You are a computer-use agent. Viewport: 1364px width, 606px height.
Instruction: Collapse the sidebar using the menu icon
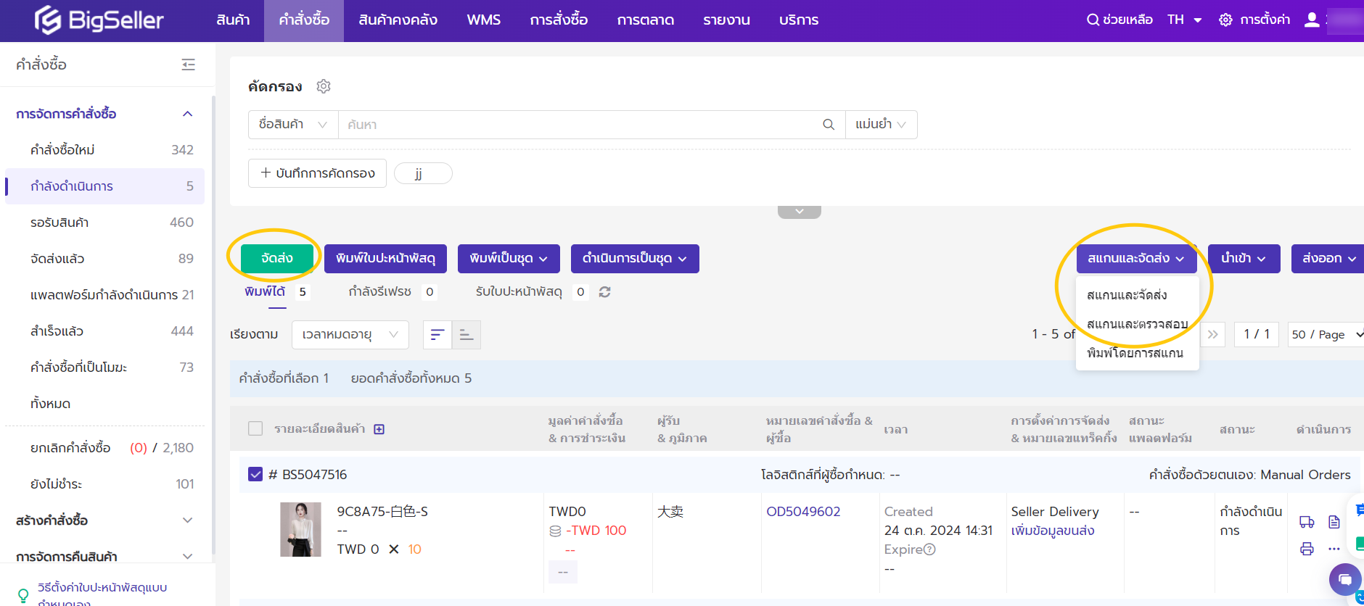pos(188,65)
